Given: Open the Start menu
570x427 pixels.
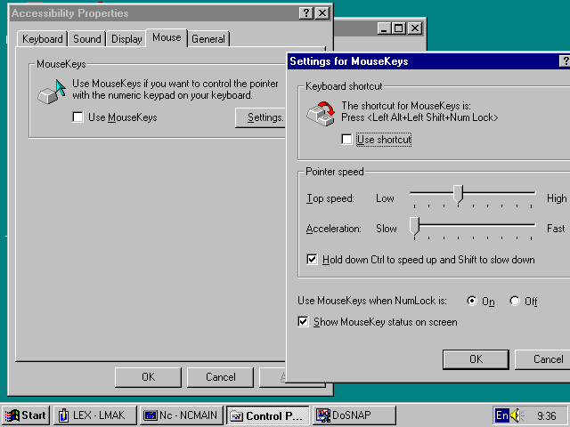Looking at the screenshot, I should tap(26, 415).
